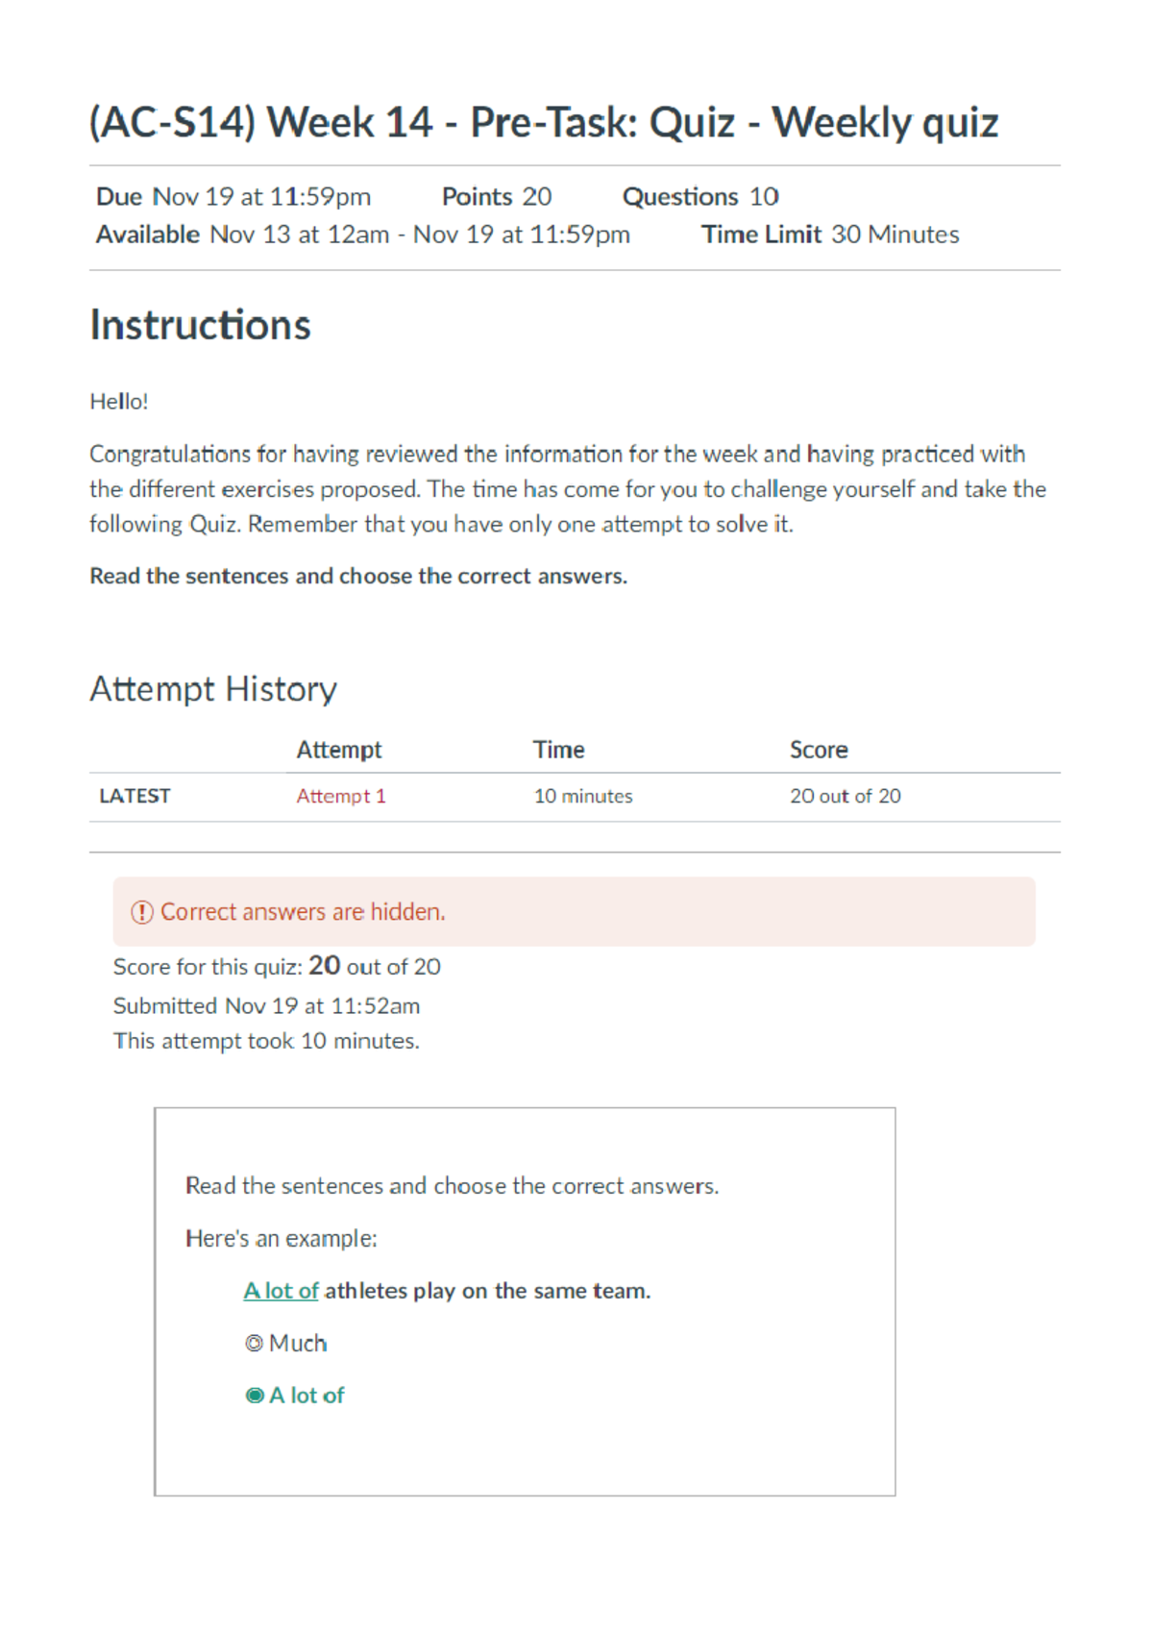Click the 'Score' column header
Viewport: 1153px width, 1632px height.
click(x=819, y=749)
